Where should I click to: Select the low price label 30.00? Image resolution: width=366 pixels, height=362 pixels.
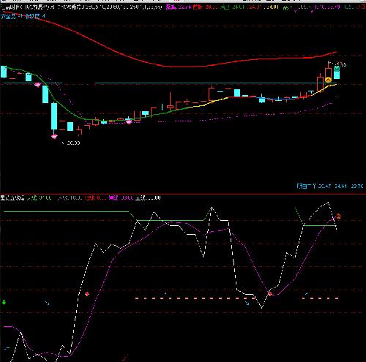[x=73, y=143]
